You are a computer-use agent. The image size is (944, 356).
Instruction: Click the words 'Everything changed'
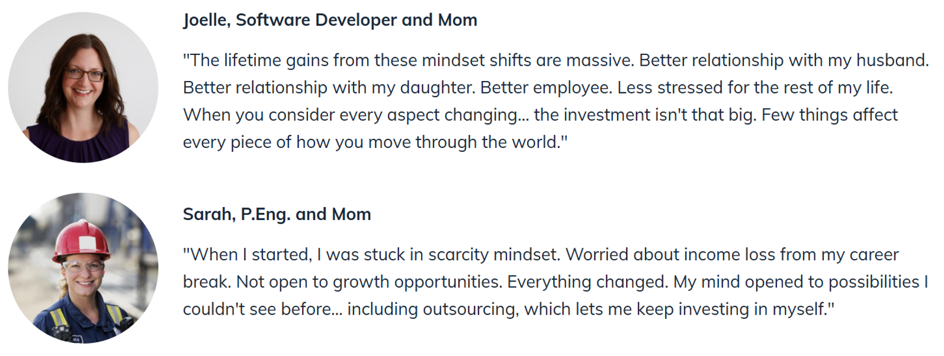coord(587,281)
